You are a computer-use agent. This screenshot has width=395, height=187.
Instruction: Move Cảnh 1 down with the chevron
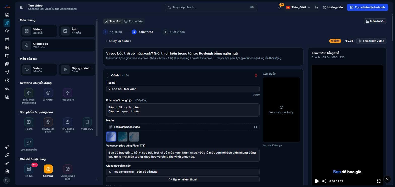coord(108,77)
